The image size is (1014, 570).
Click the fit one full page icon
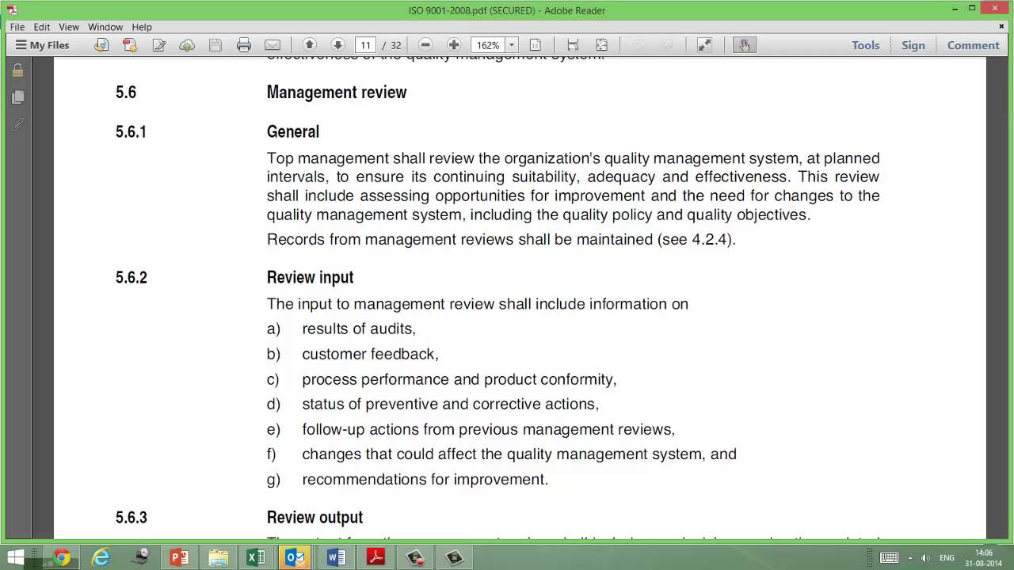(x=601, y=45)
